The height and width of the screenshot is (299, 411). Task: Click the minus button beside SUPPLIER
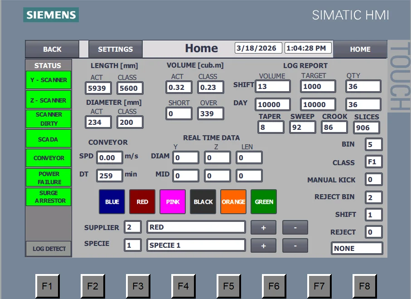295,227
